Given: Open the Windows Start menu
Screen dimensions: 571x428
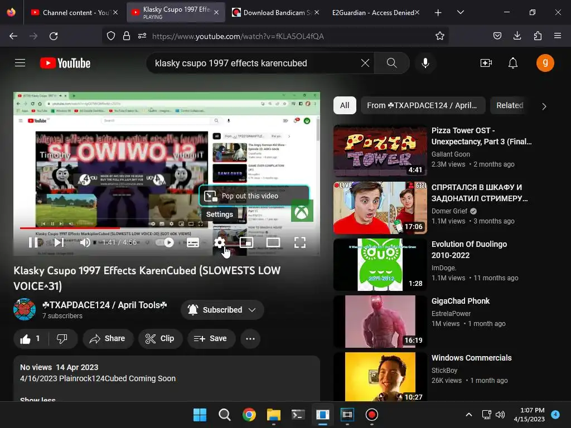Looking at the screenshot, I should click(200, 415).
